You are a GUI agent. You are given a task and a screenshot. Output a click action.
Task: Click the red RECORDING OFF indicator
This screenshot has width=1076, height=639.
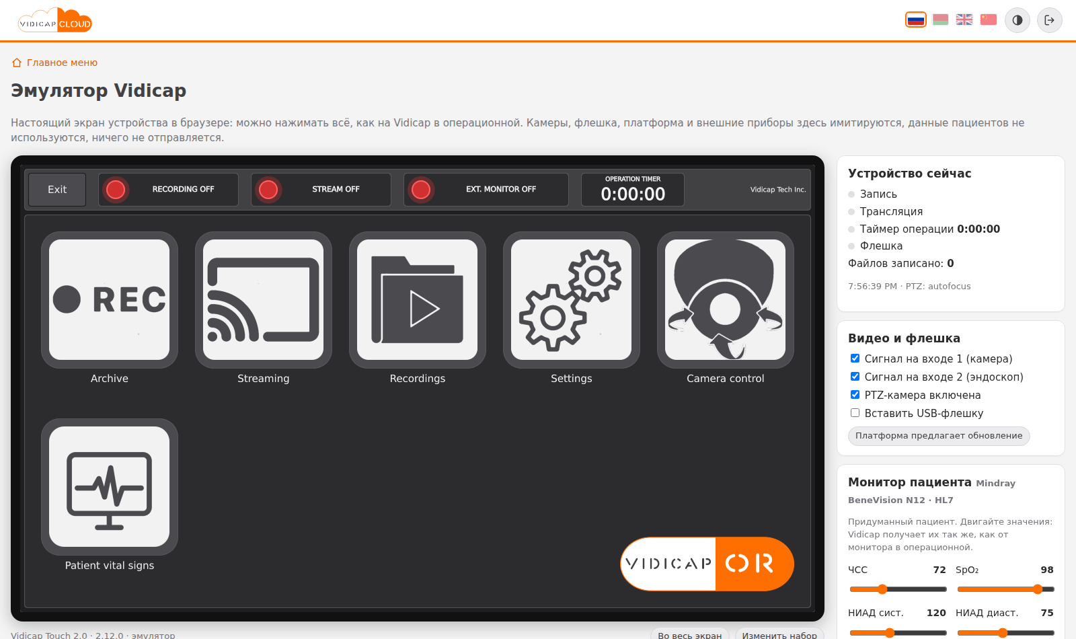[116, 190]
